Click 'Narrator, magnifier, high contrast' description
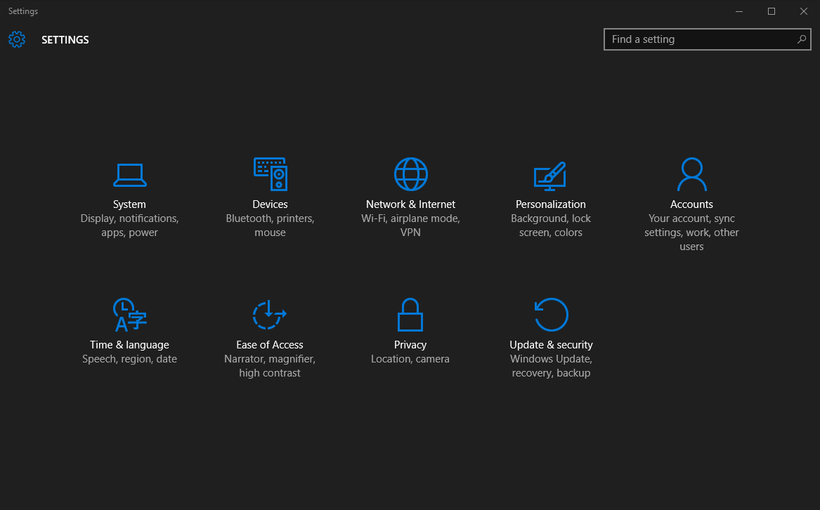The width and height of the screenshot is (820, 510). (x=269, y=366)
